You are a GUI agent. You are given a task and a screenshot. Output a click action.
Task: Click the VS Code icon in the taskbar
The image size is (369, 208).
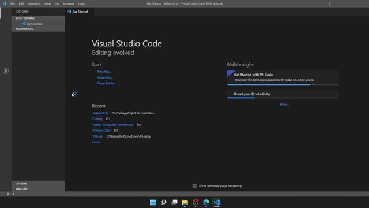tap(217, 202)
